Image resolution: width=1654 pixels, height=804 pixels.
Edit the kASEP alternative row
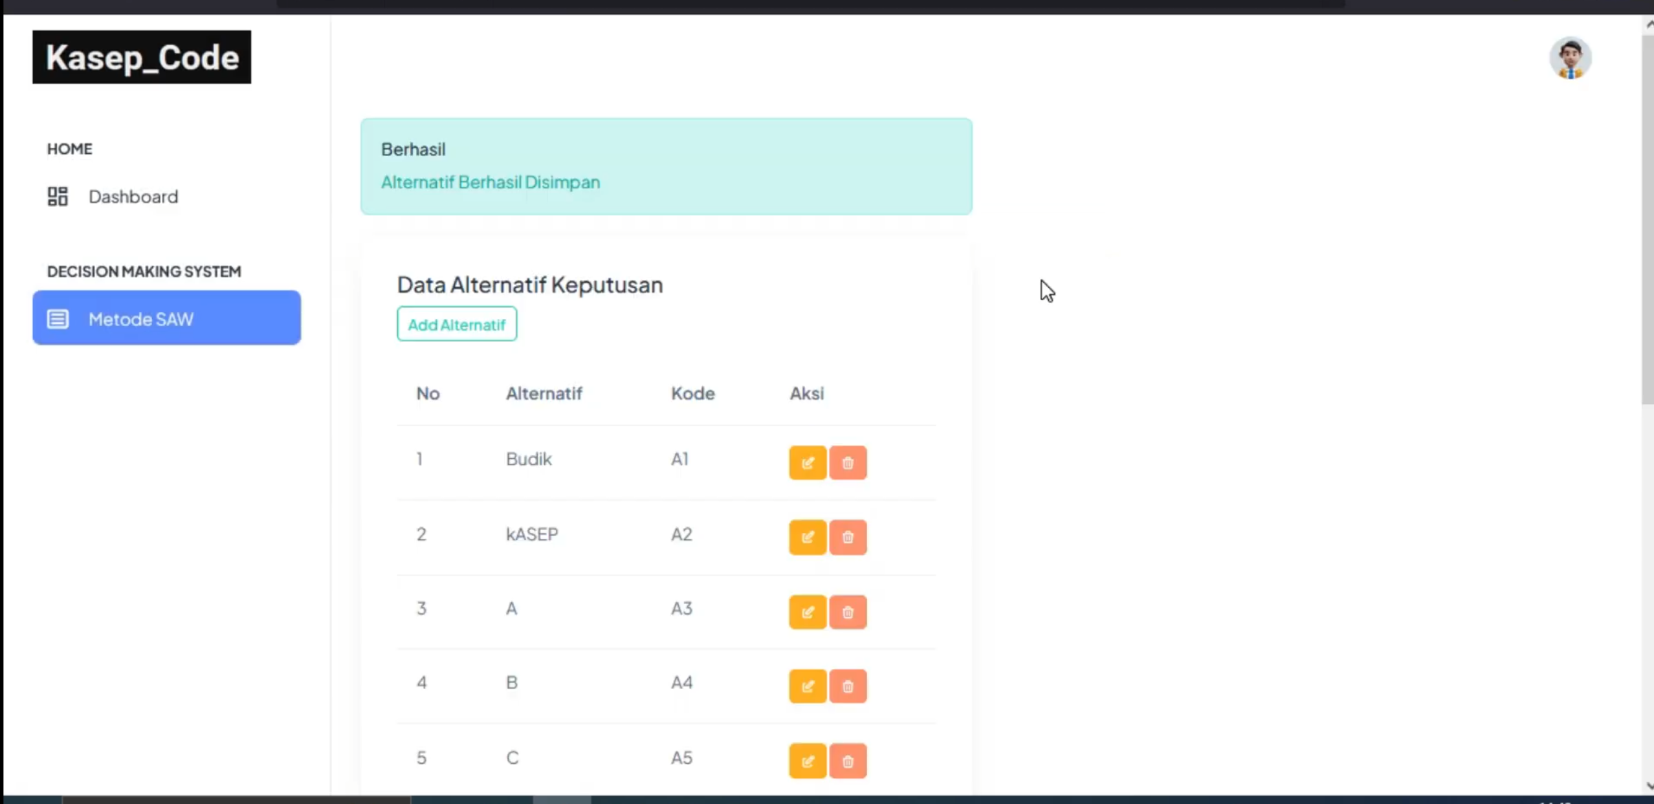pyautogui.click(x=807, y=537)
